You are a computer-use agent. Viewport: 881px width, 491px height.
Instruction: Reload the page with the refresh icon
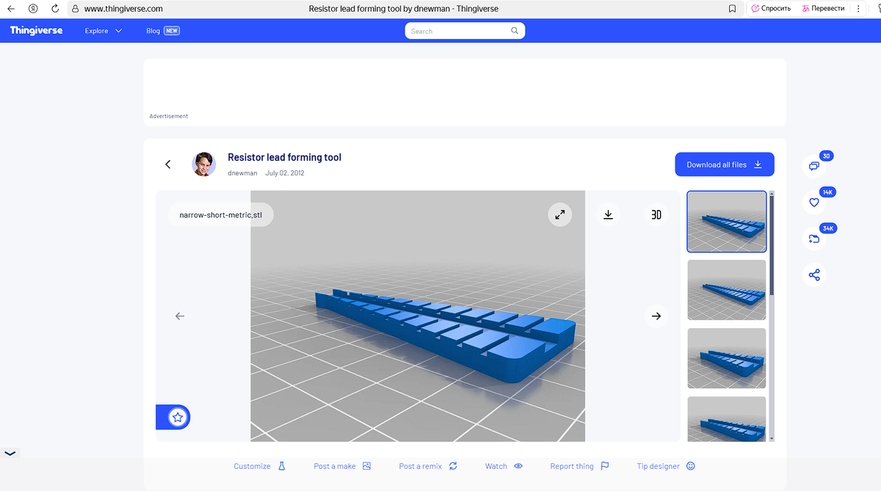tap(55, 9)
